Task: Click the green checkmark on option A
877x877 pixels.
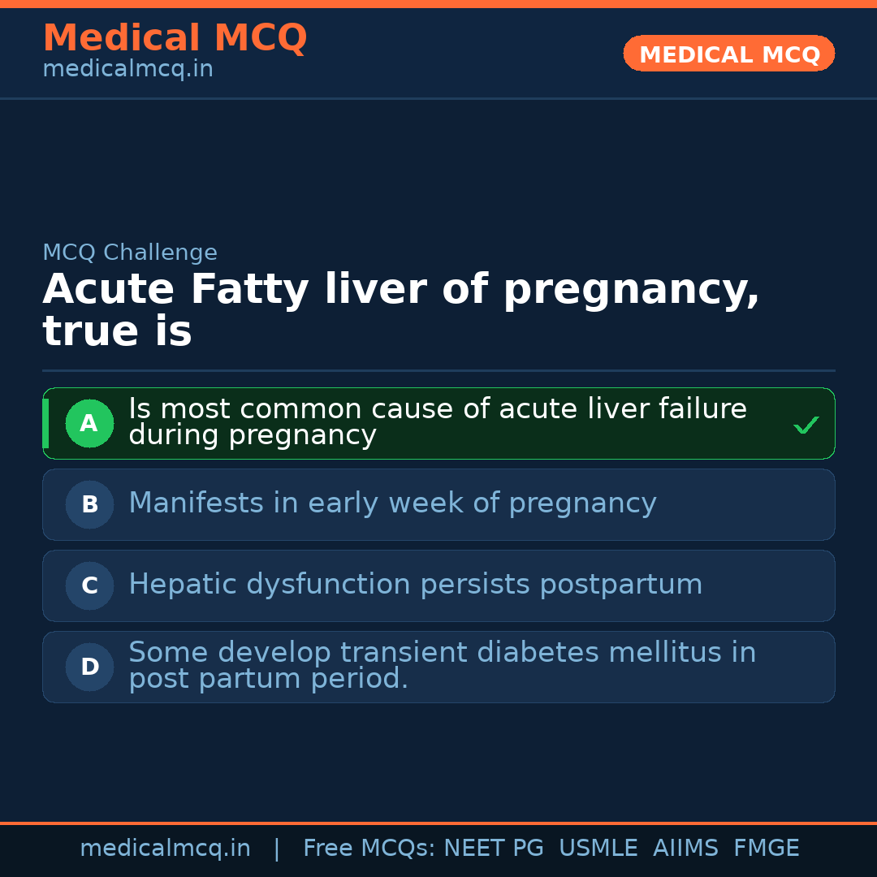Action: click(x=806, y=425)
